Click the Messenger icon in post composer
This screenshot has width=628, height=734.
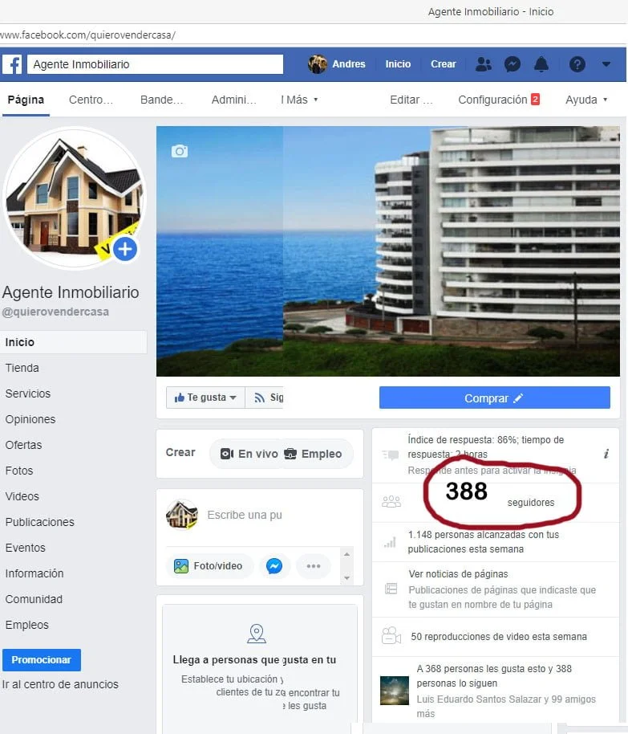[x=274, y=566]
